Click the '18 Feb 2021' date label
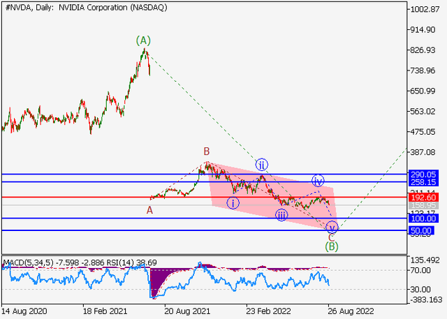Viewport: 447px width, 319px height. point(105,311)
